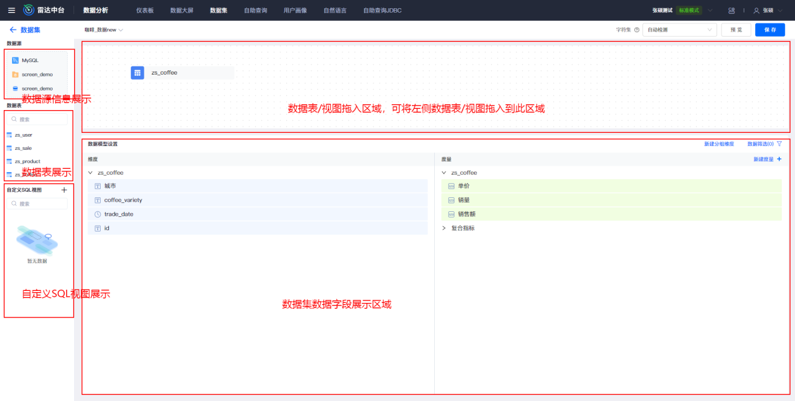This screenshot has height=401, width=795.
Task: Click the zs_sale table icon
Action: 9,148
